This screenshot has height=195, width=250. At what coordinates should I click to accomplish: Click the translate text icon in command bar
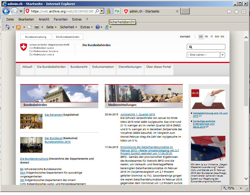pos(107,27)
